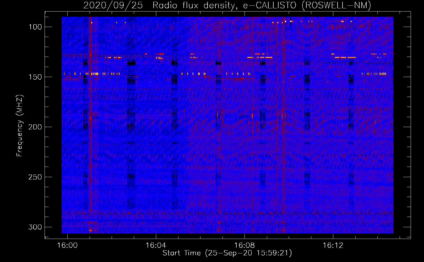Click the plot title '2020/09/25 Radio flux density'
The width and height of the screenshot is (424, 262).
[x=227, y=5]
